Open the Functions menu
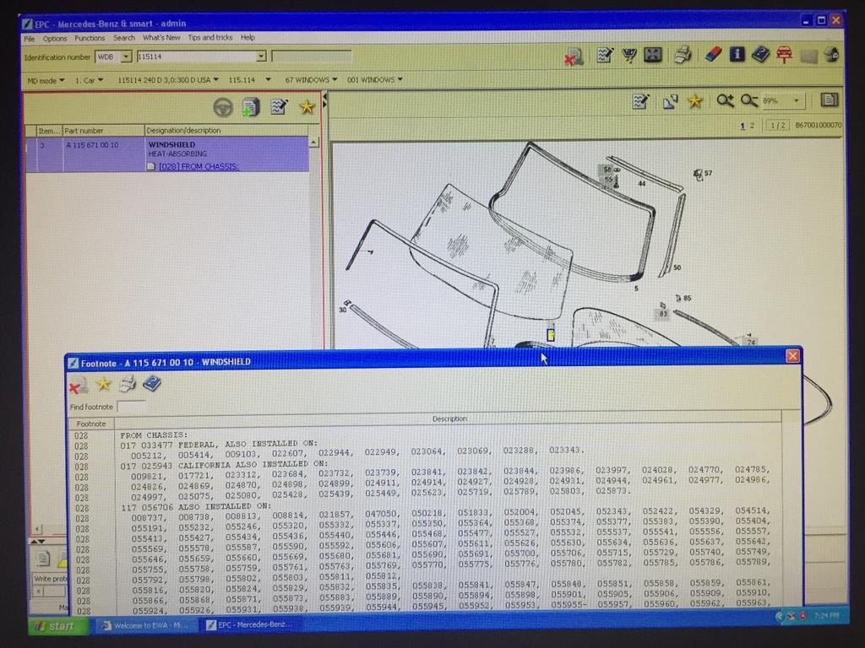This screenshot has height=648, width=865. point(90,38)
